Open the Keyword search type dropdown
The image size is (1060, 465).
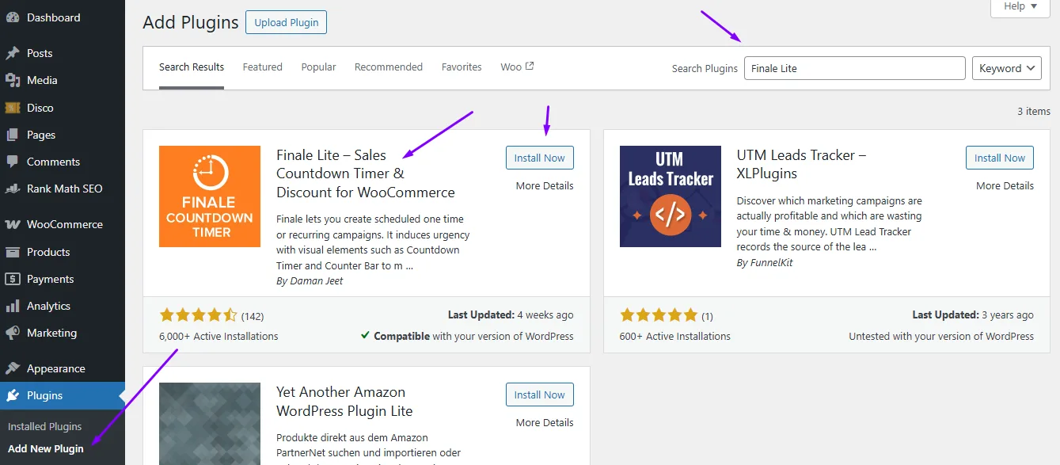pos(1007,68)
